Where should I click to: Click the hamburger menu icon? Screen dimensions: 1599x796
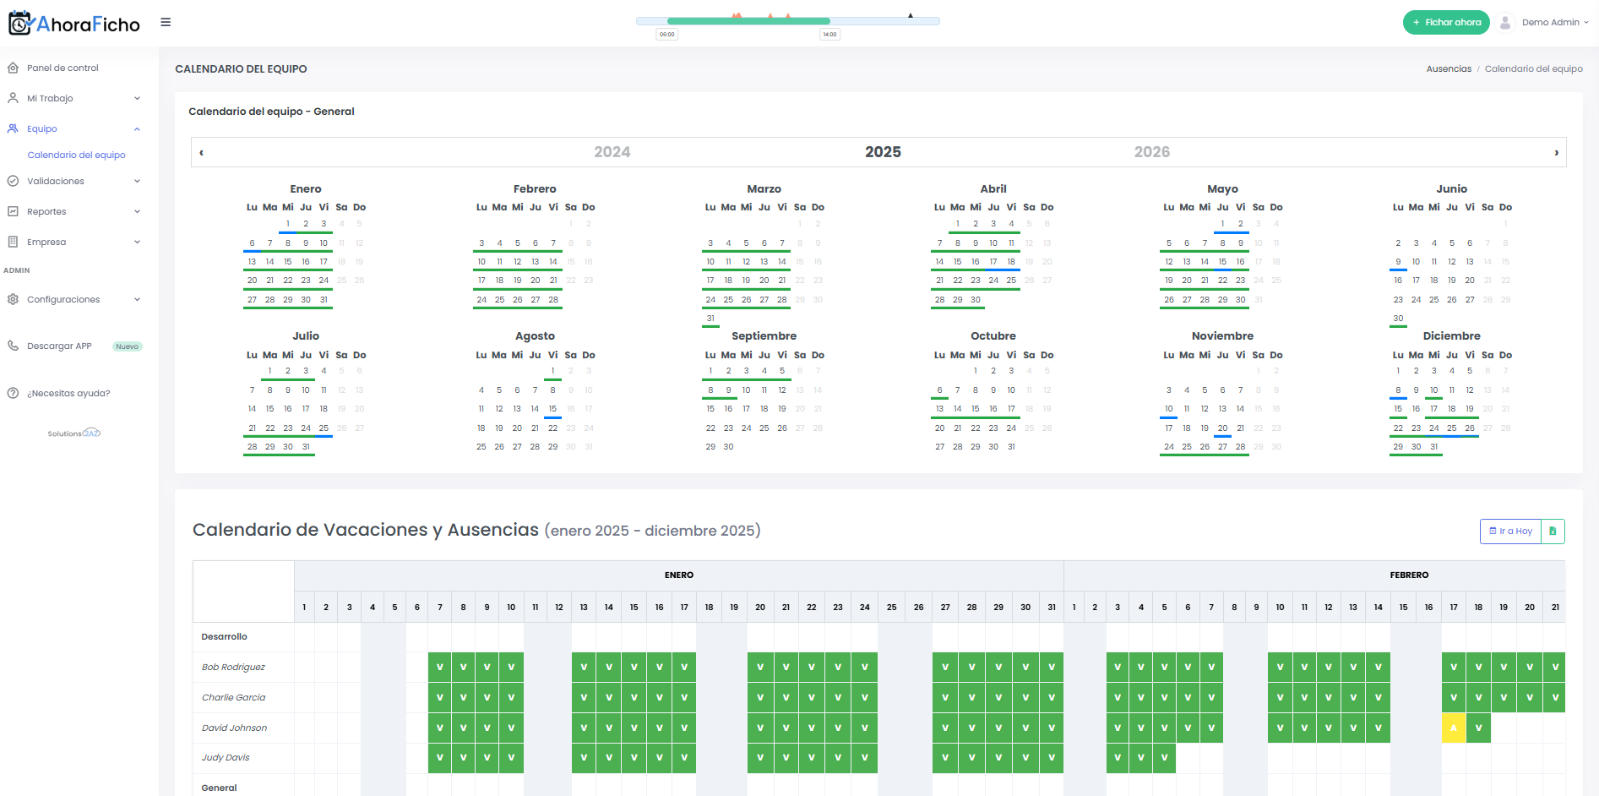tap(166, 23)
